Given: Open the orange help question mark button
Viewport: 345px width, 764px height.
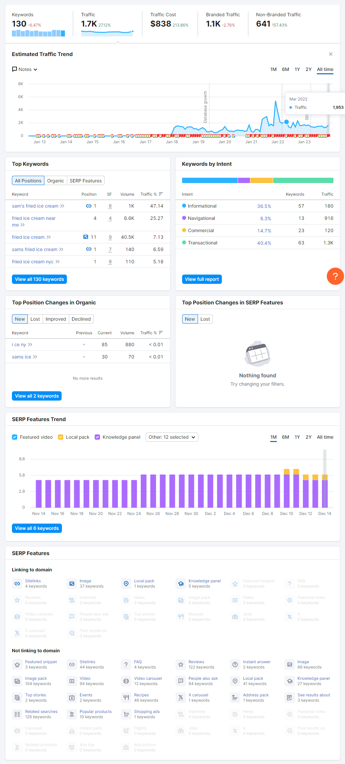Looking at the screenshot, I should pyautogui.click(x=335, y=276).
